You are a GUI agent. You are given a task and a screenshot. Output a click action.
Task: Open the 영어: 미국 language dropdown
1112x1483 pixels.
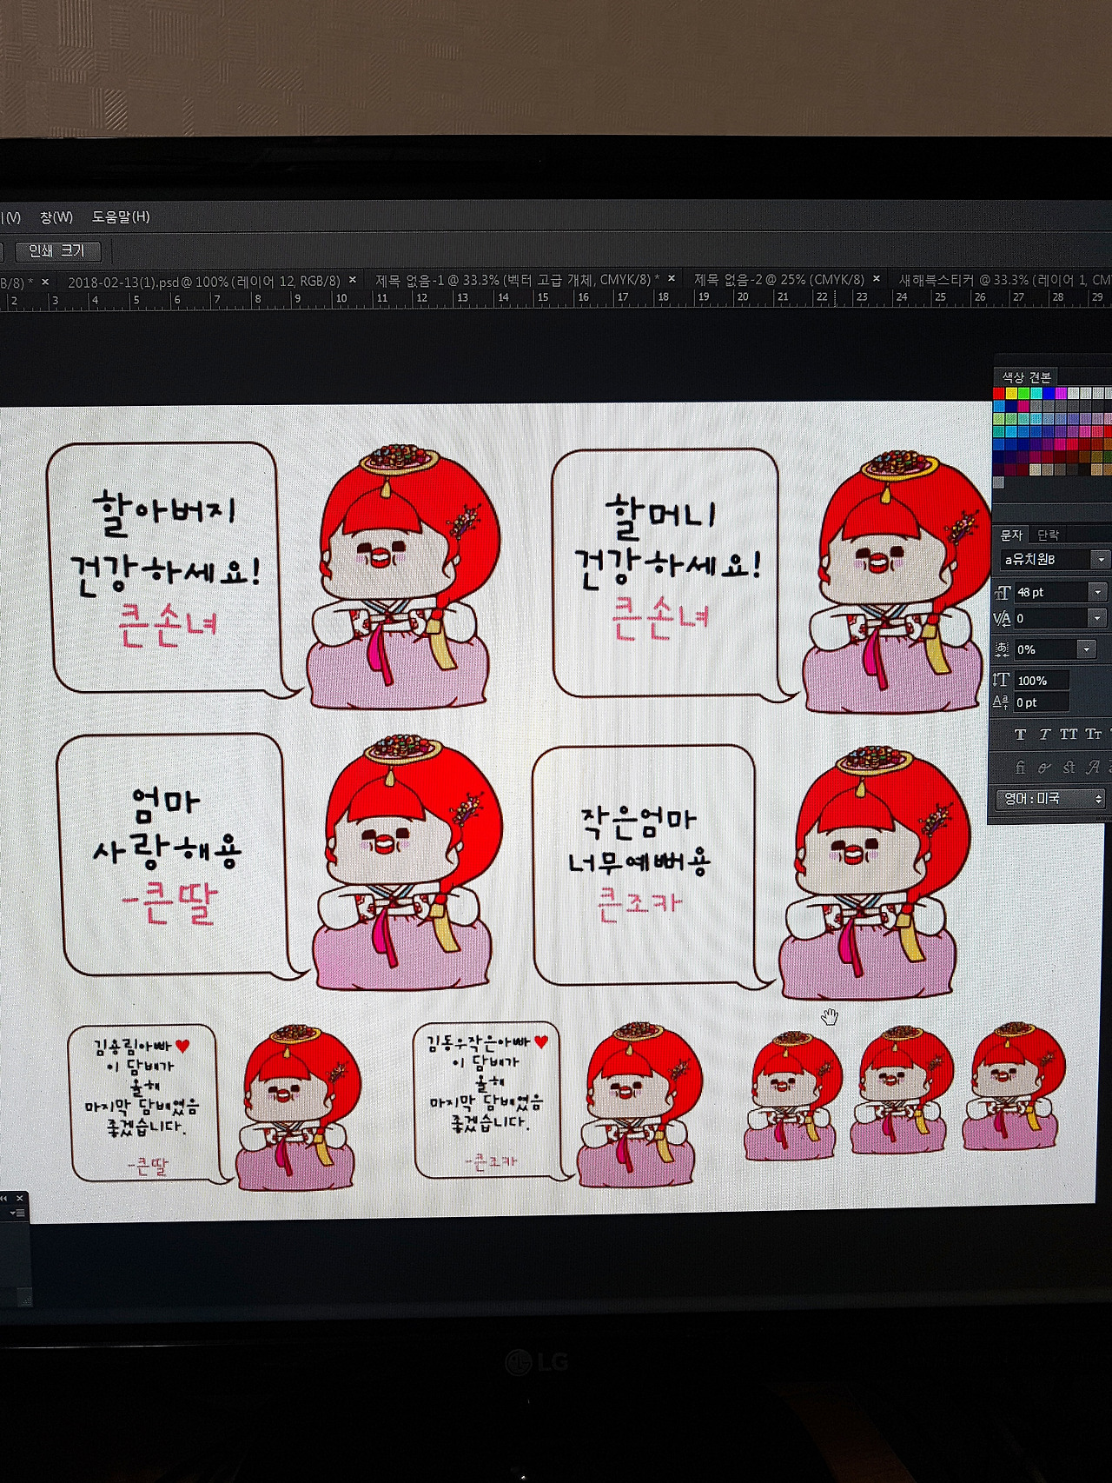(x=1051, y=799)
